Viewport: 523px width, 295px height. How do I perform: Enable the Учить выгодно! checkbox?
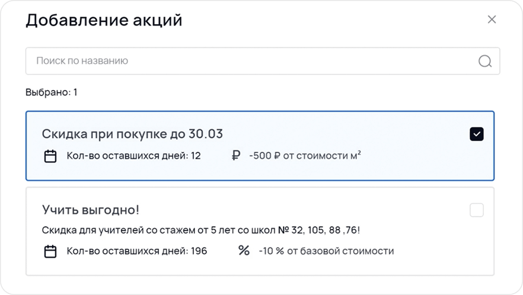(x=477, y=210)
